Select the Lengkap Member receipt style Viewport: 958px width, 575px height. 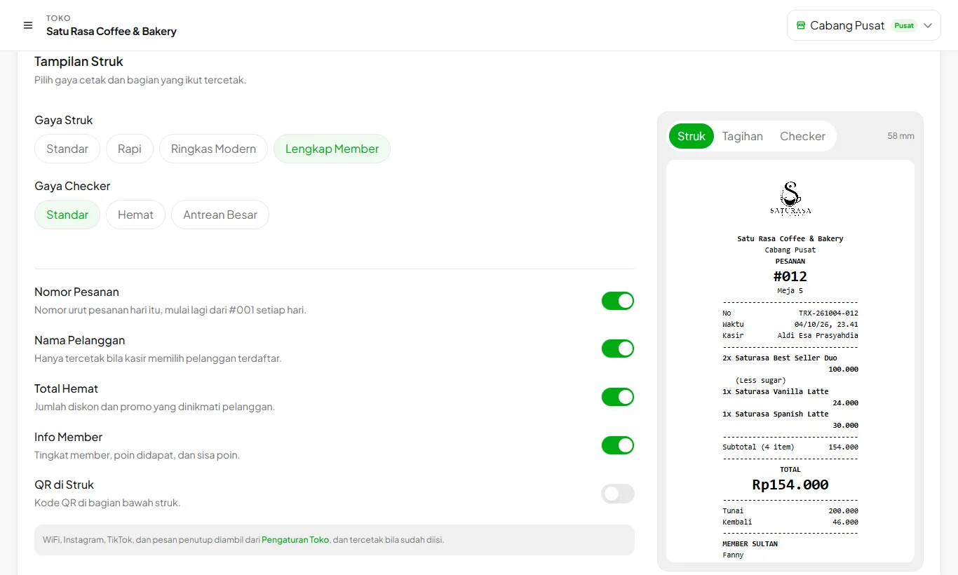coord(332,149)
